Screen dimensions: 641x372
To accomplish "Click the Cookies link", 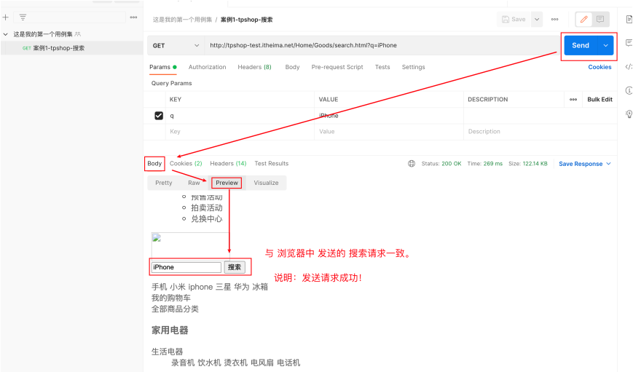I will click(599, 67).
